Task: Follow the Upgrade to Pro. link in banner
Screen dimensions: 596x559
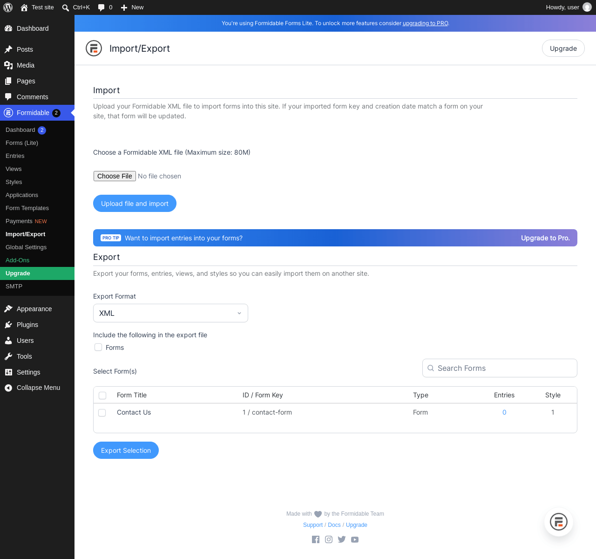Action: pyautogui.click(x=545, y=238)
